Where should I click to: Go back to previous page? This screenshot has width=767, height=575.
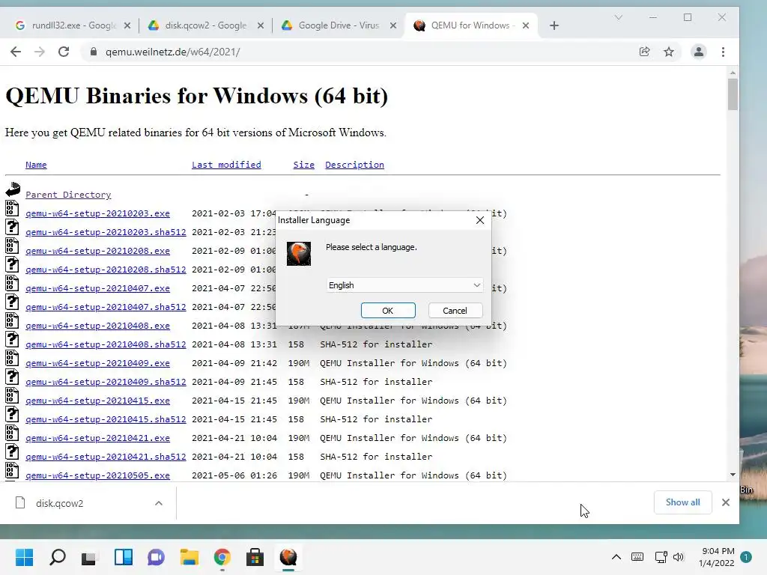(x=16, y=52)
